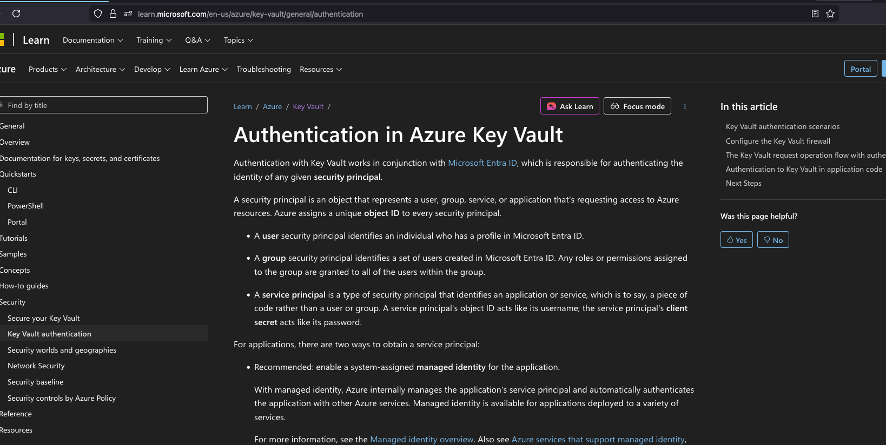
Task: Click the Microsoft logo in header
Action: tap(2, 39)
